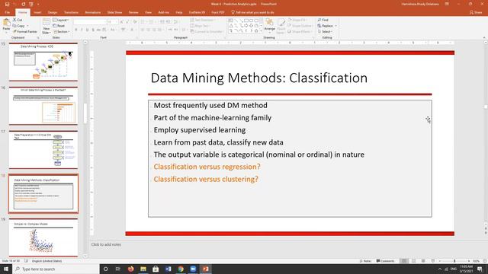Switch to the Transitions tab

71,12
